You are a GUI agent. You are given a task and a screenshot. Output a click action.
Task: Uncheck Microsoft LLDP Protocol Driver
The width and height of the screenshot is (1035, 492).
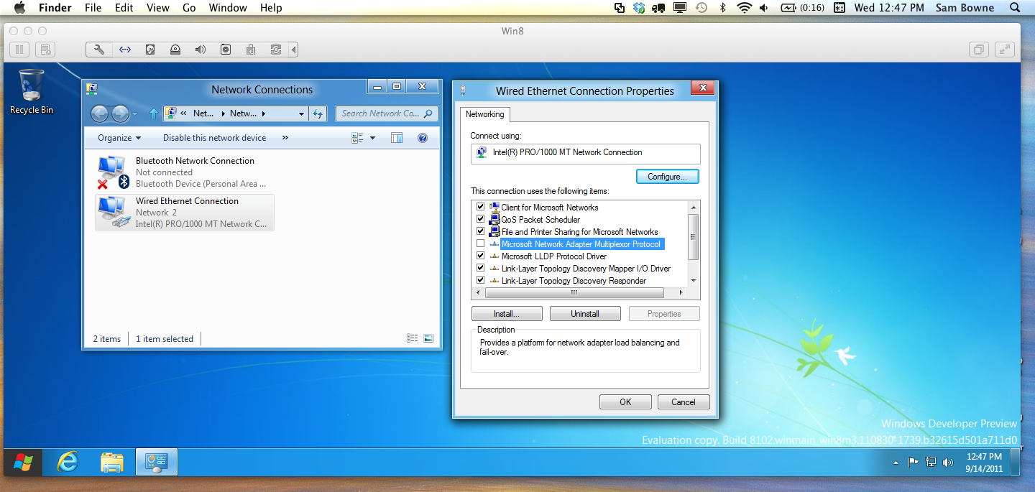pyautogui.click(x=481, y=256)
